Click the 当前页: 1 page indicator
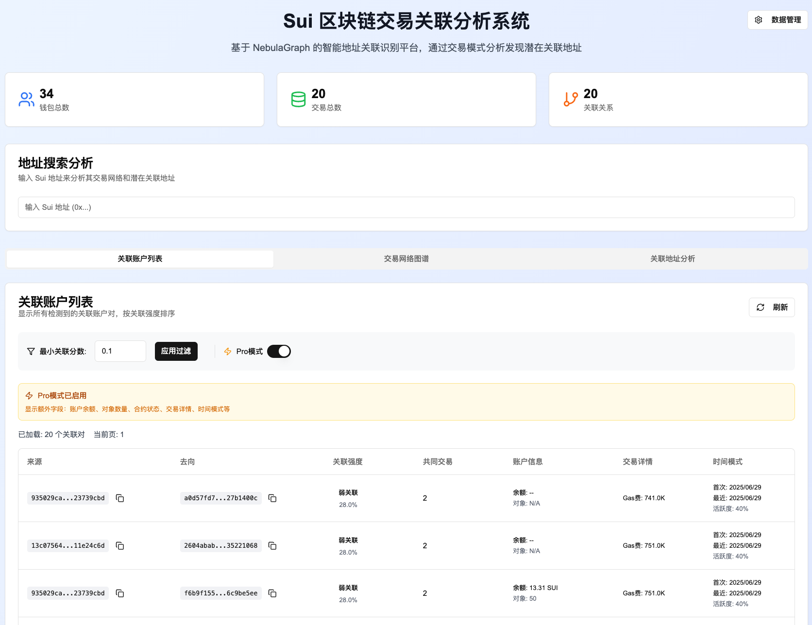 (109, 435)
